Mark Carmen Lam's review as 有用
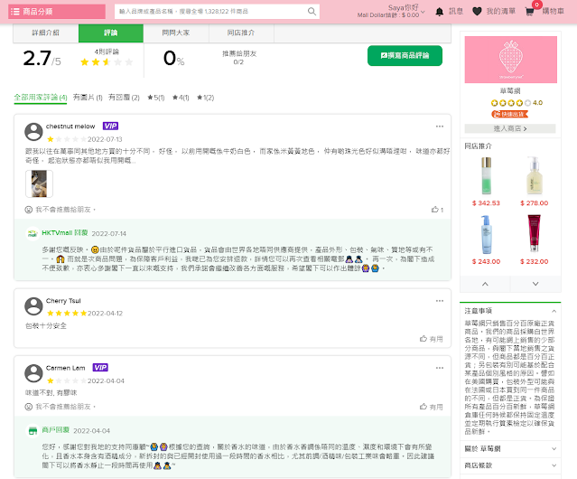The height and width of the screenshot is (479, 577). (x=431, y=407)
